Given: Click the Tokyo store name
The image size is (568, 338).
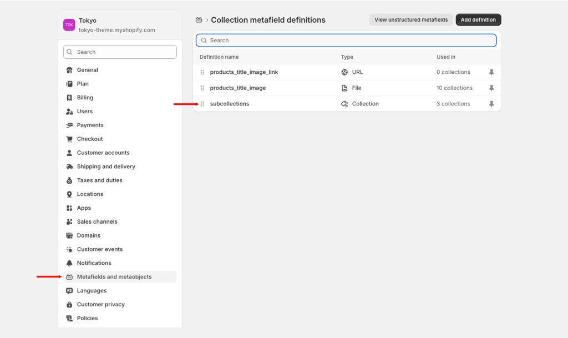Looking at the screenshot, I should [88, 21].
